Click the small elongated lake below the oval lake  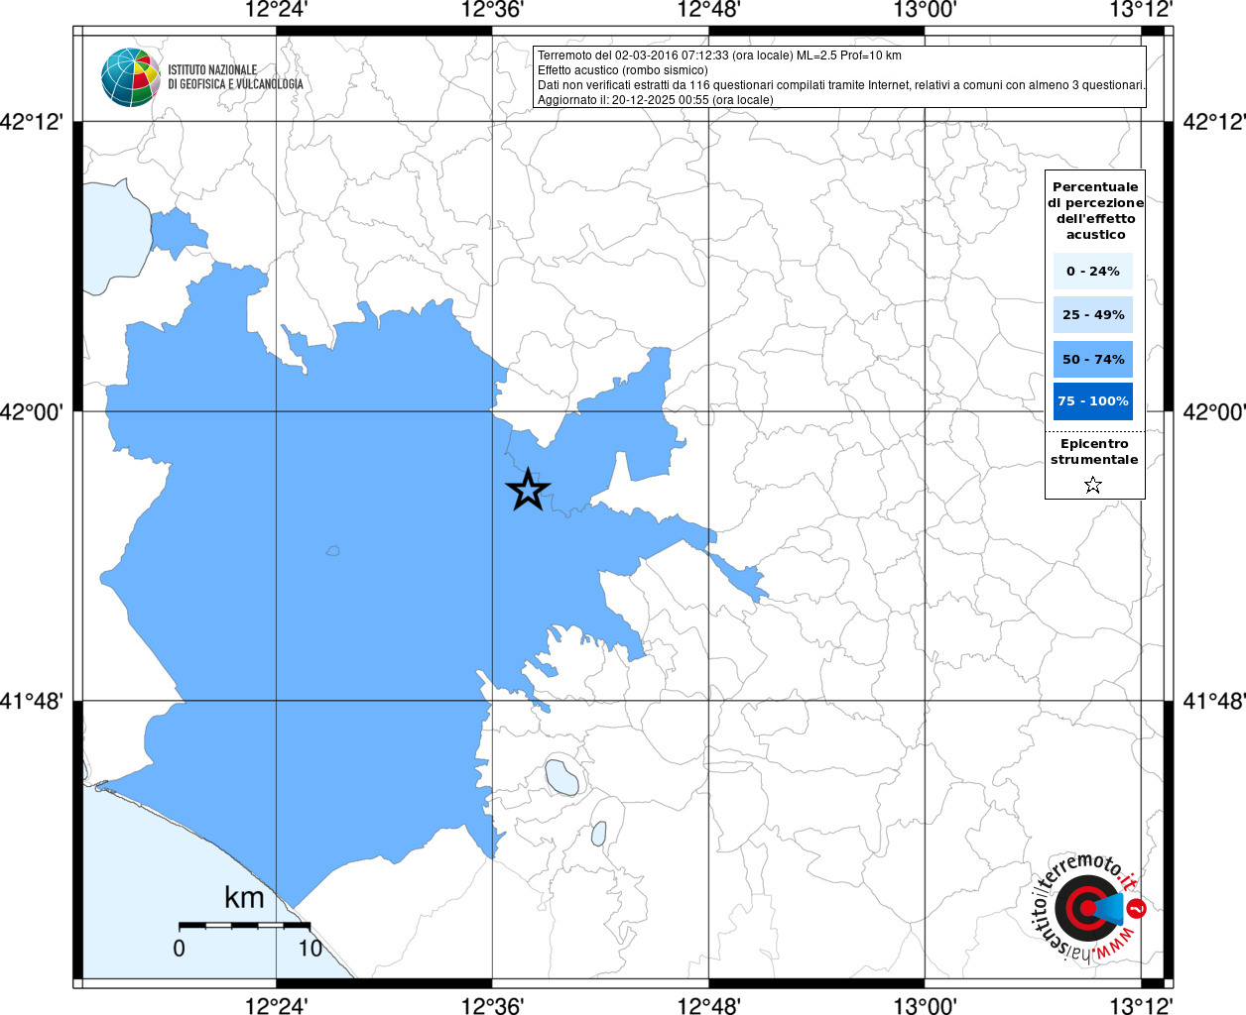point(599,834)
